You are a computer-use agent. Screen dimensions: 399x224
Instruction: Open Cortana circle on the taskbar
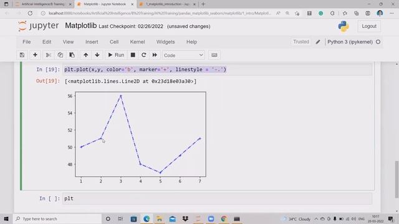108,218
